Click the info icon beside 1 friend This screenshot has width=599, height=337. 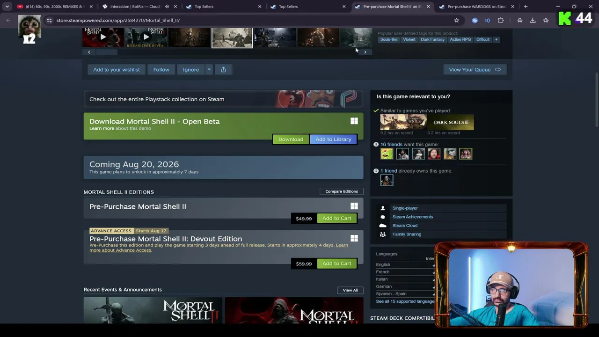point(376,171)
